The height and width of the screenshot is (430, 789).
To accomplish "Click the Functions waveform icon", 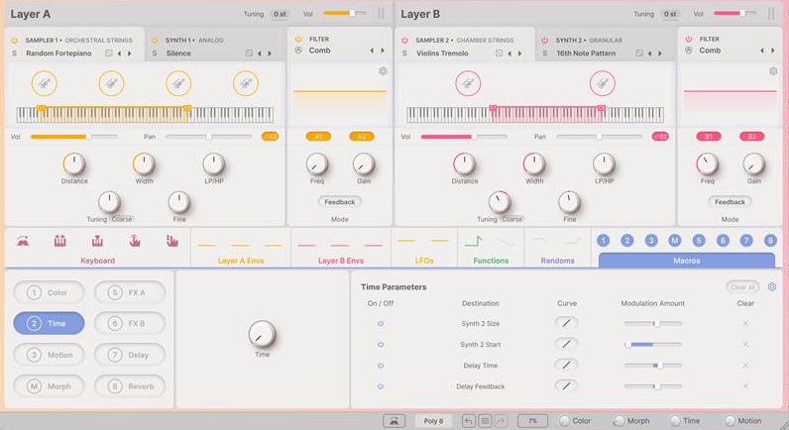I will [474, 241].
